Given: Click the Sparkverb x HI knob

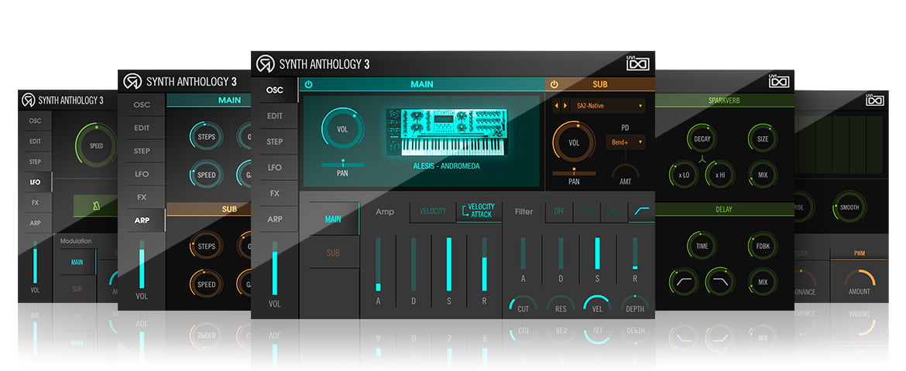Looking at the screenshot, I should [720, 175].
